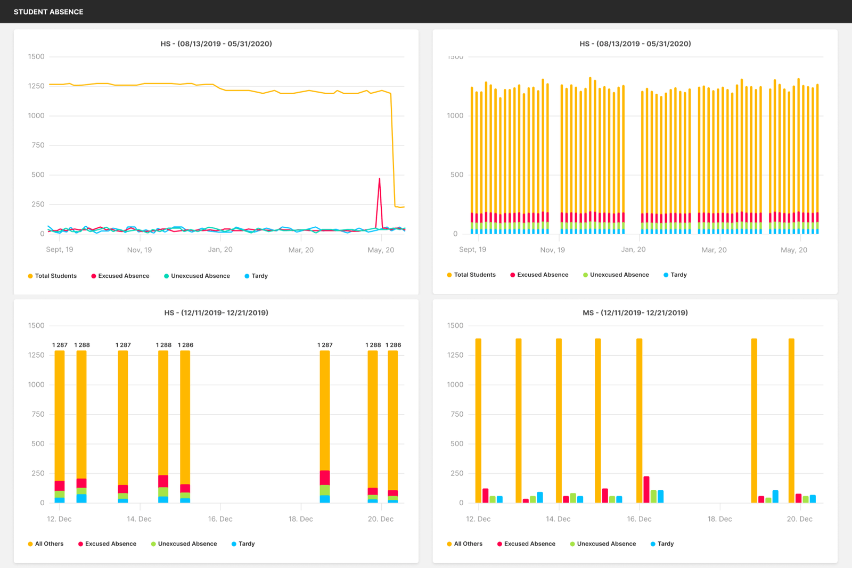Viewport: 852px width, 568px height.
Task: Toggle Unexcused Absence in the HS line chart legend
Action: pos(196,276)
